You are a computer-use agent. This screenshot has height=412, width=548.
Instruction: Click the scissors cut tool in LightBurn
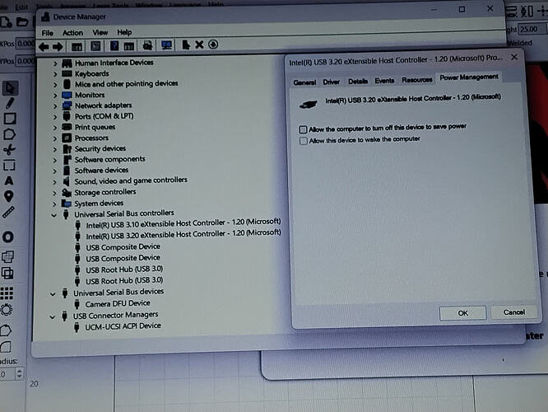pos(9,150)
